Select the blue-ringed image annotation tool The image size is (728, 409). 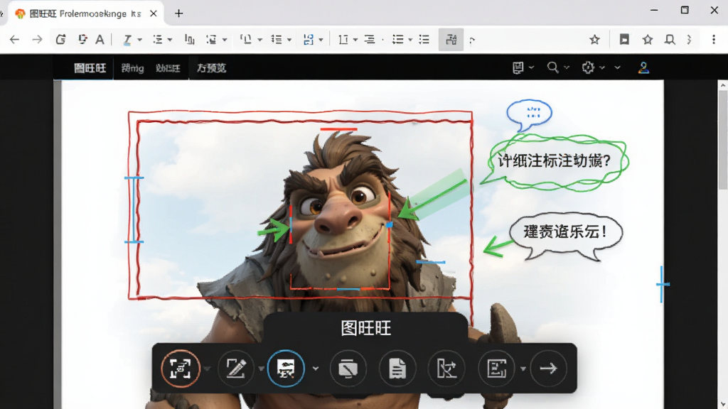[286, 369]
